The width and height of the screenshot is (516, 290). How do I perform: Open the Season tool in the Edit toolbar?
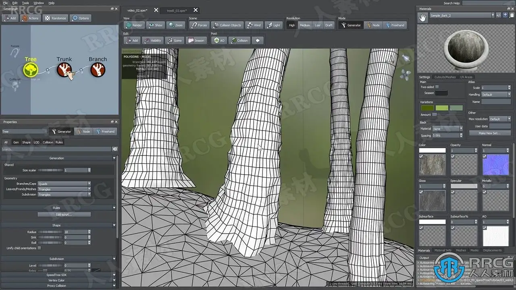[196, 40]
